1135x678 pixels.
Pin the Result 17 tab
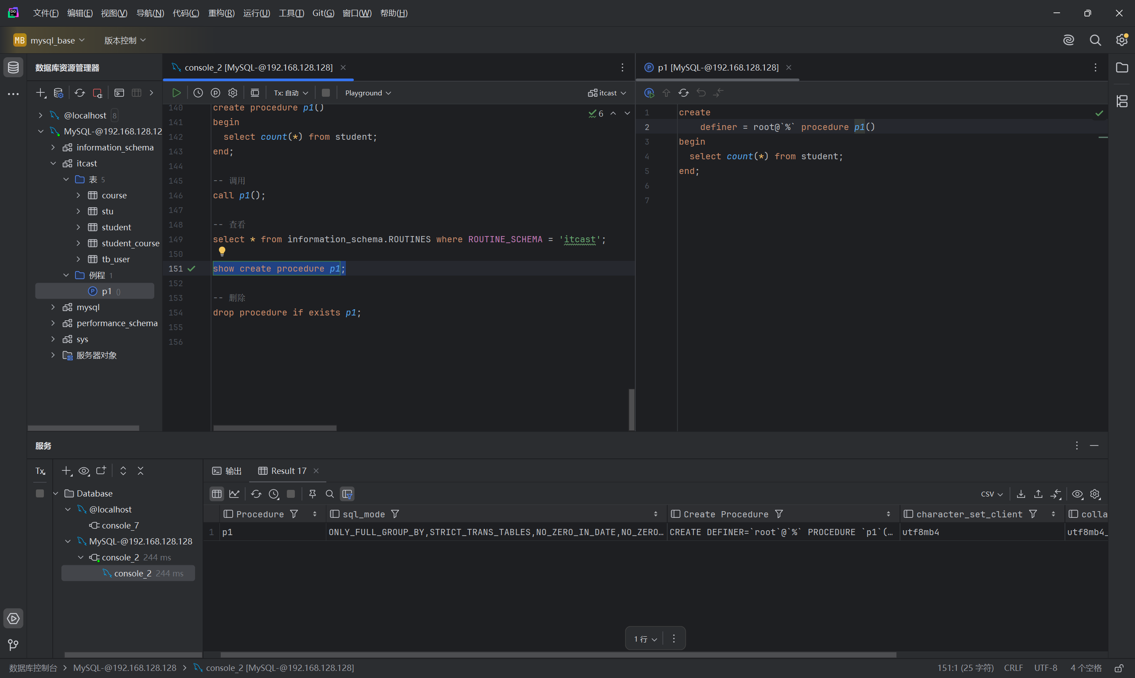pos(312,494)
